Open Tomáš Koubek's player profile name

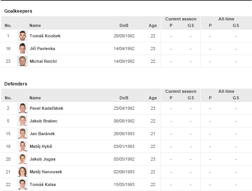(45, 36)
